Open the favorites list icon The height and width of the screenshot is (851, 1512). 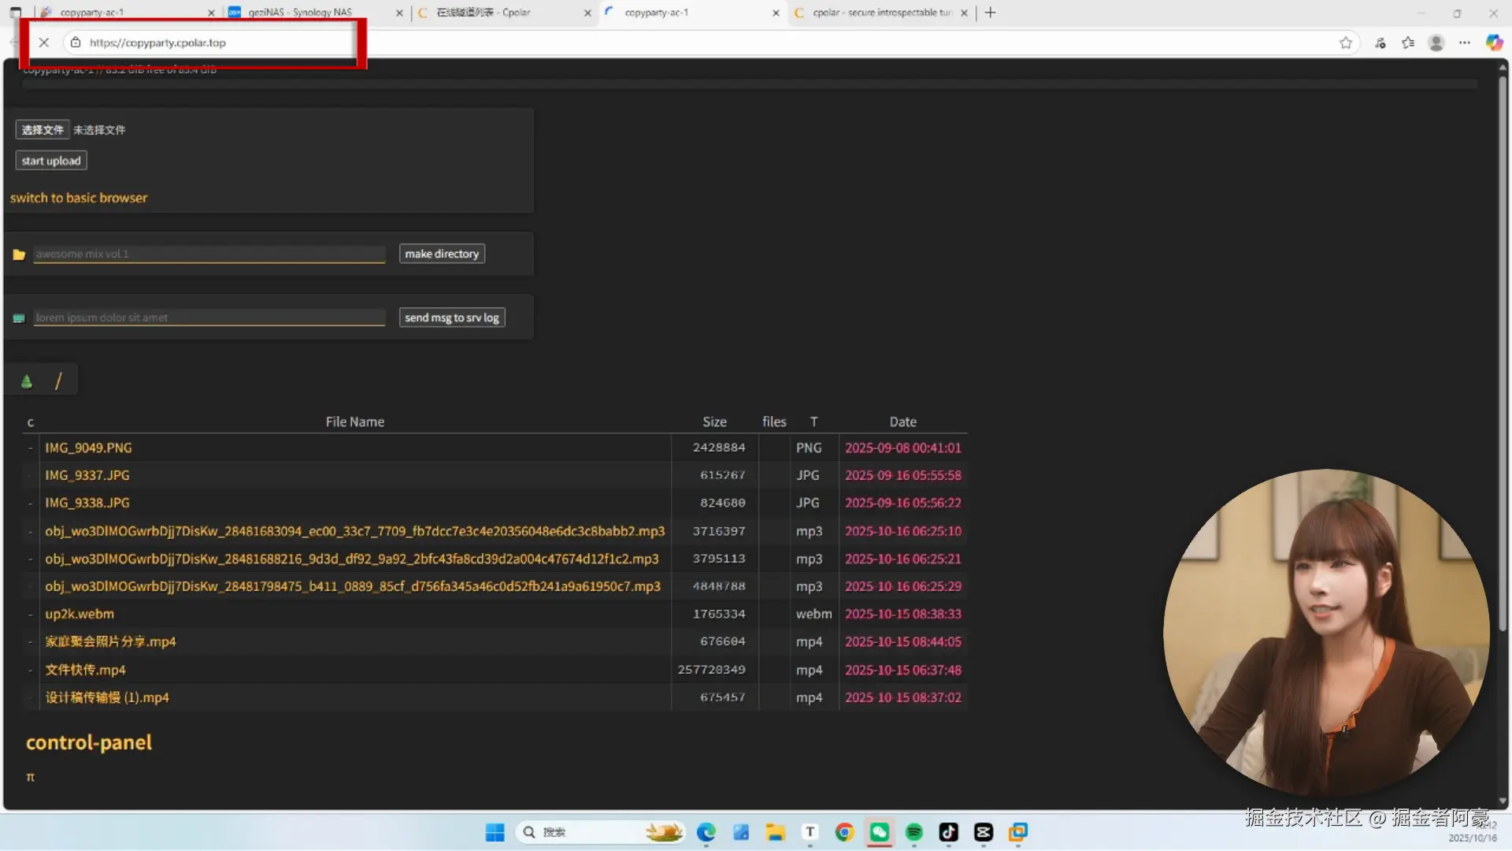pos(1408,43)
